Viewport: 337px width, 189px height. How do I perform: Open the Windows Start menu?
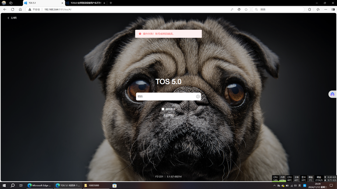tap(4, 185)
